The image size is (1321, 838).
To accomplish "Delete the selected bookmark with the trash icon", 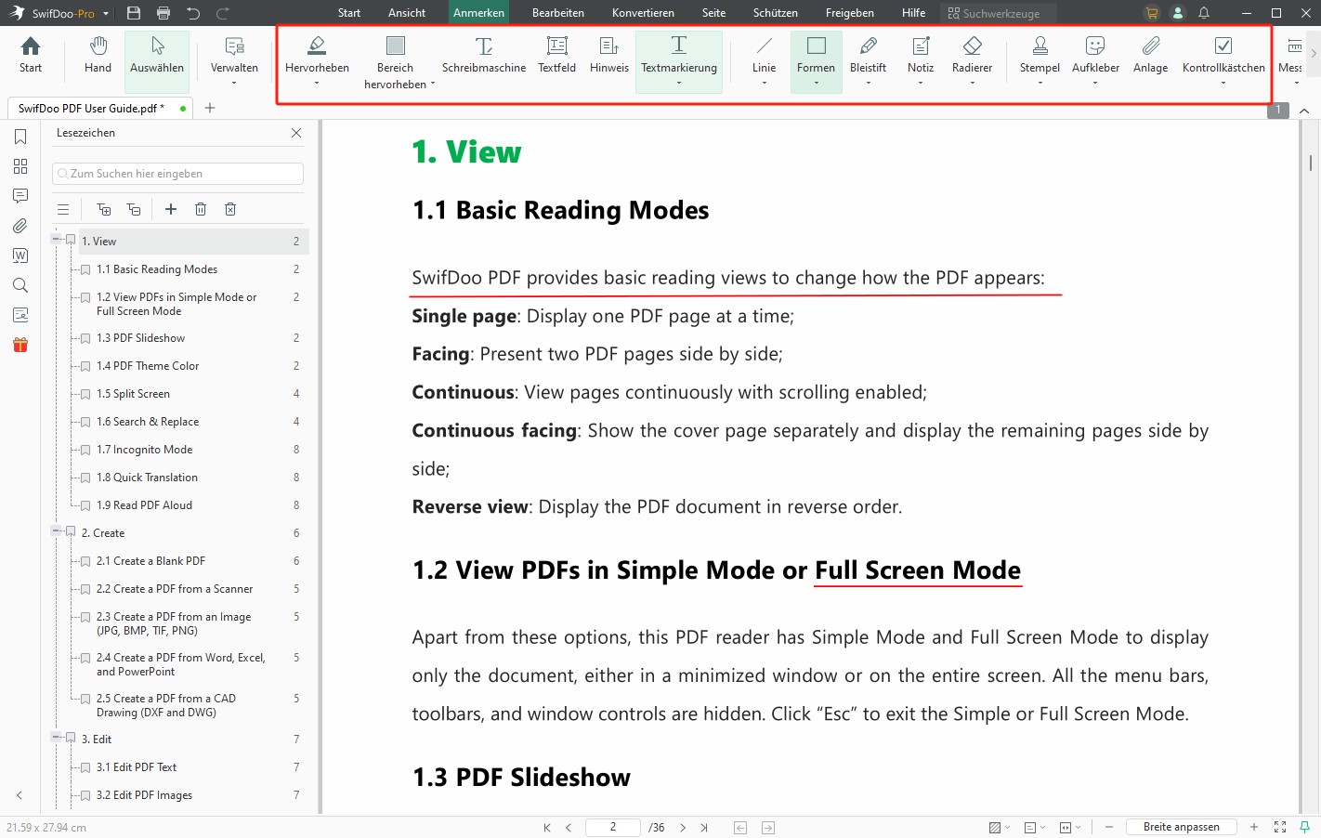I will click(201, 209).
